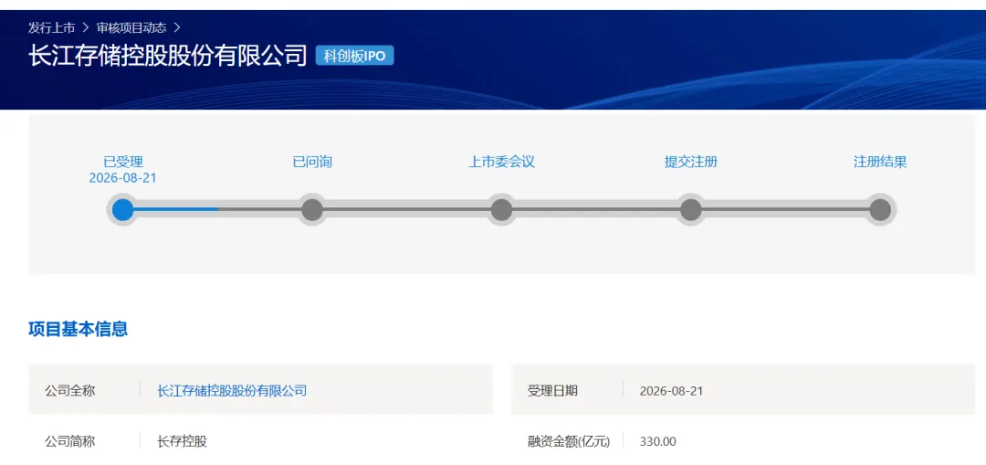Click the 已受理 stage label
Viewport: 986px width, 465px height.
pyautogui.click(x=123, y=162)
